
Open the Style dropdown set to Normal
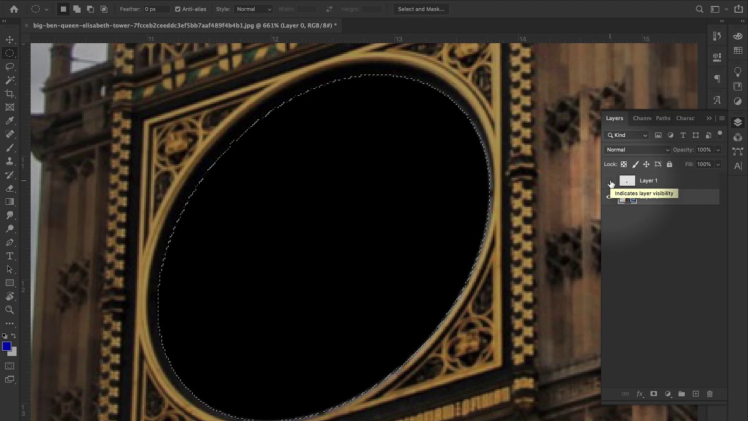tap(253, 9)
